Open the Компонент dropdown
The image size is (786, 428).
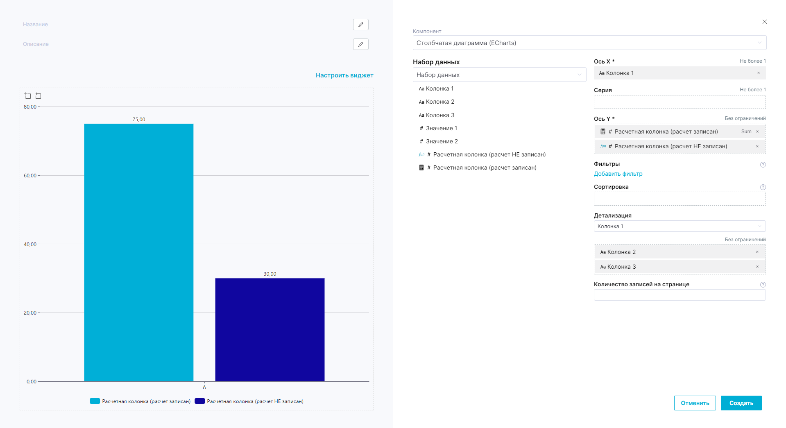(x=589, y=43)
